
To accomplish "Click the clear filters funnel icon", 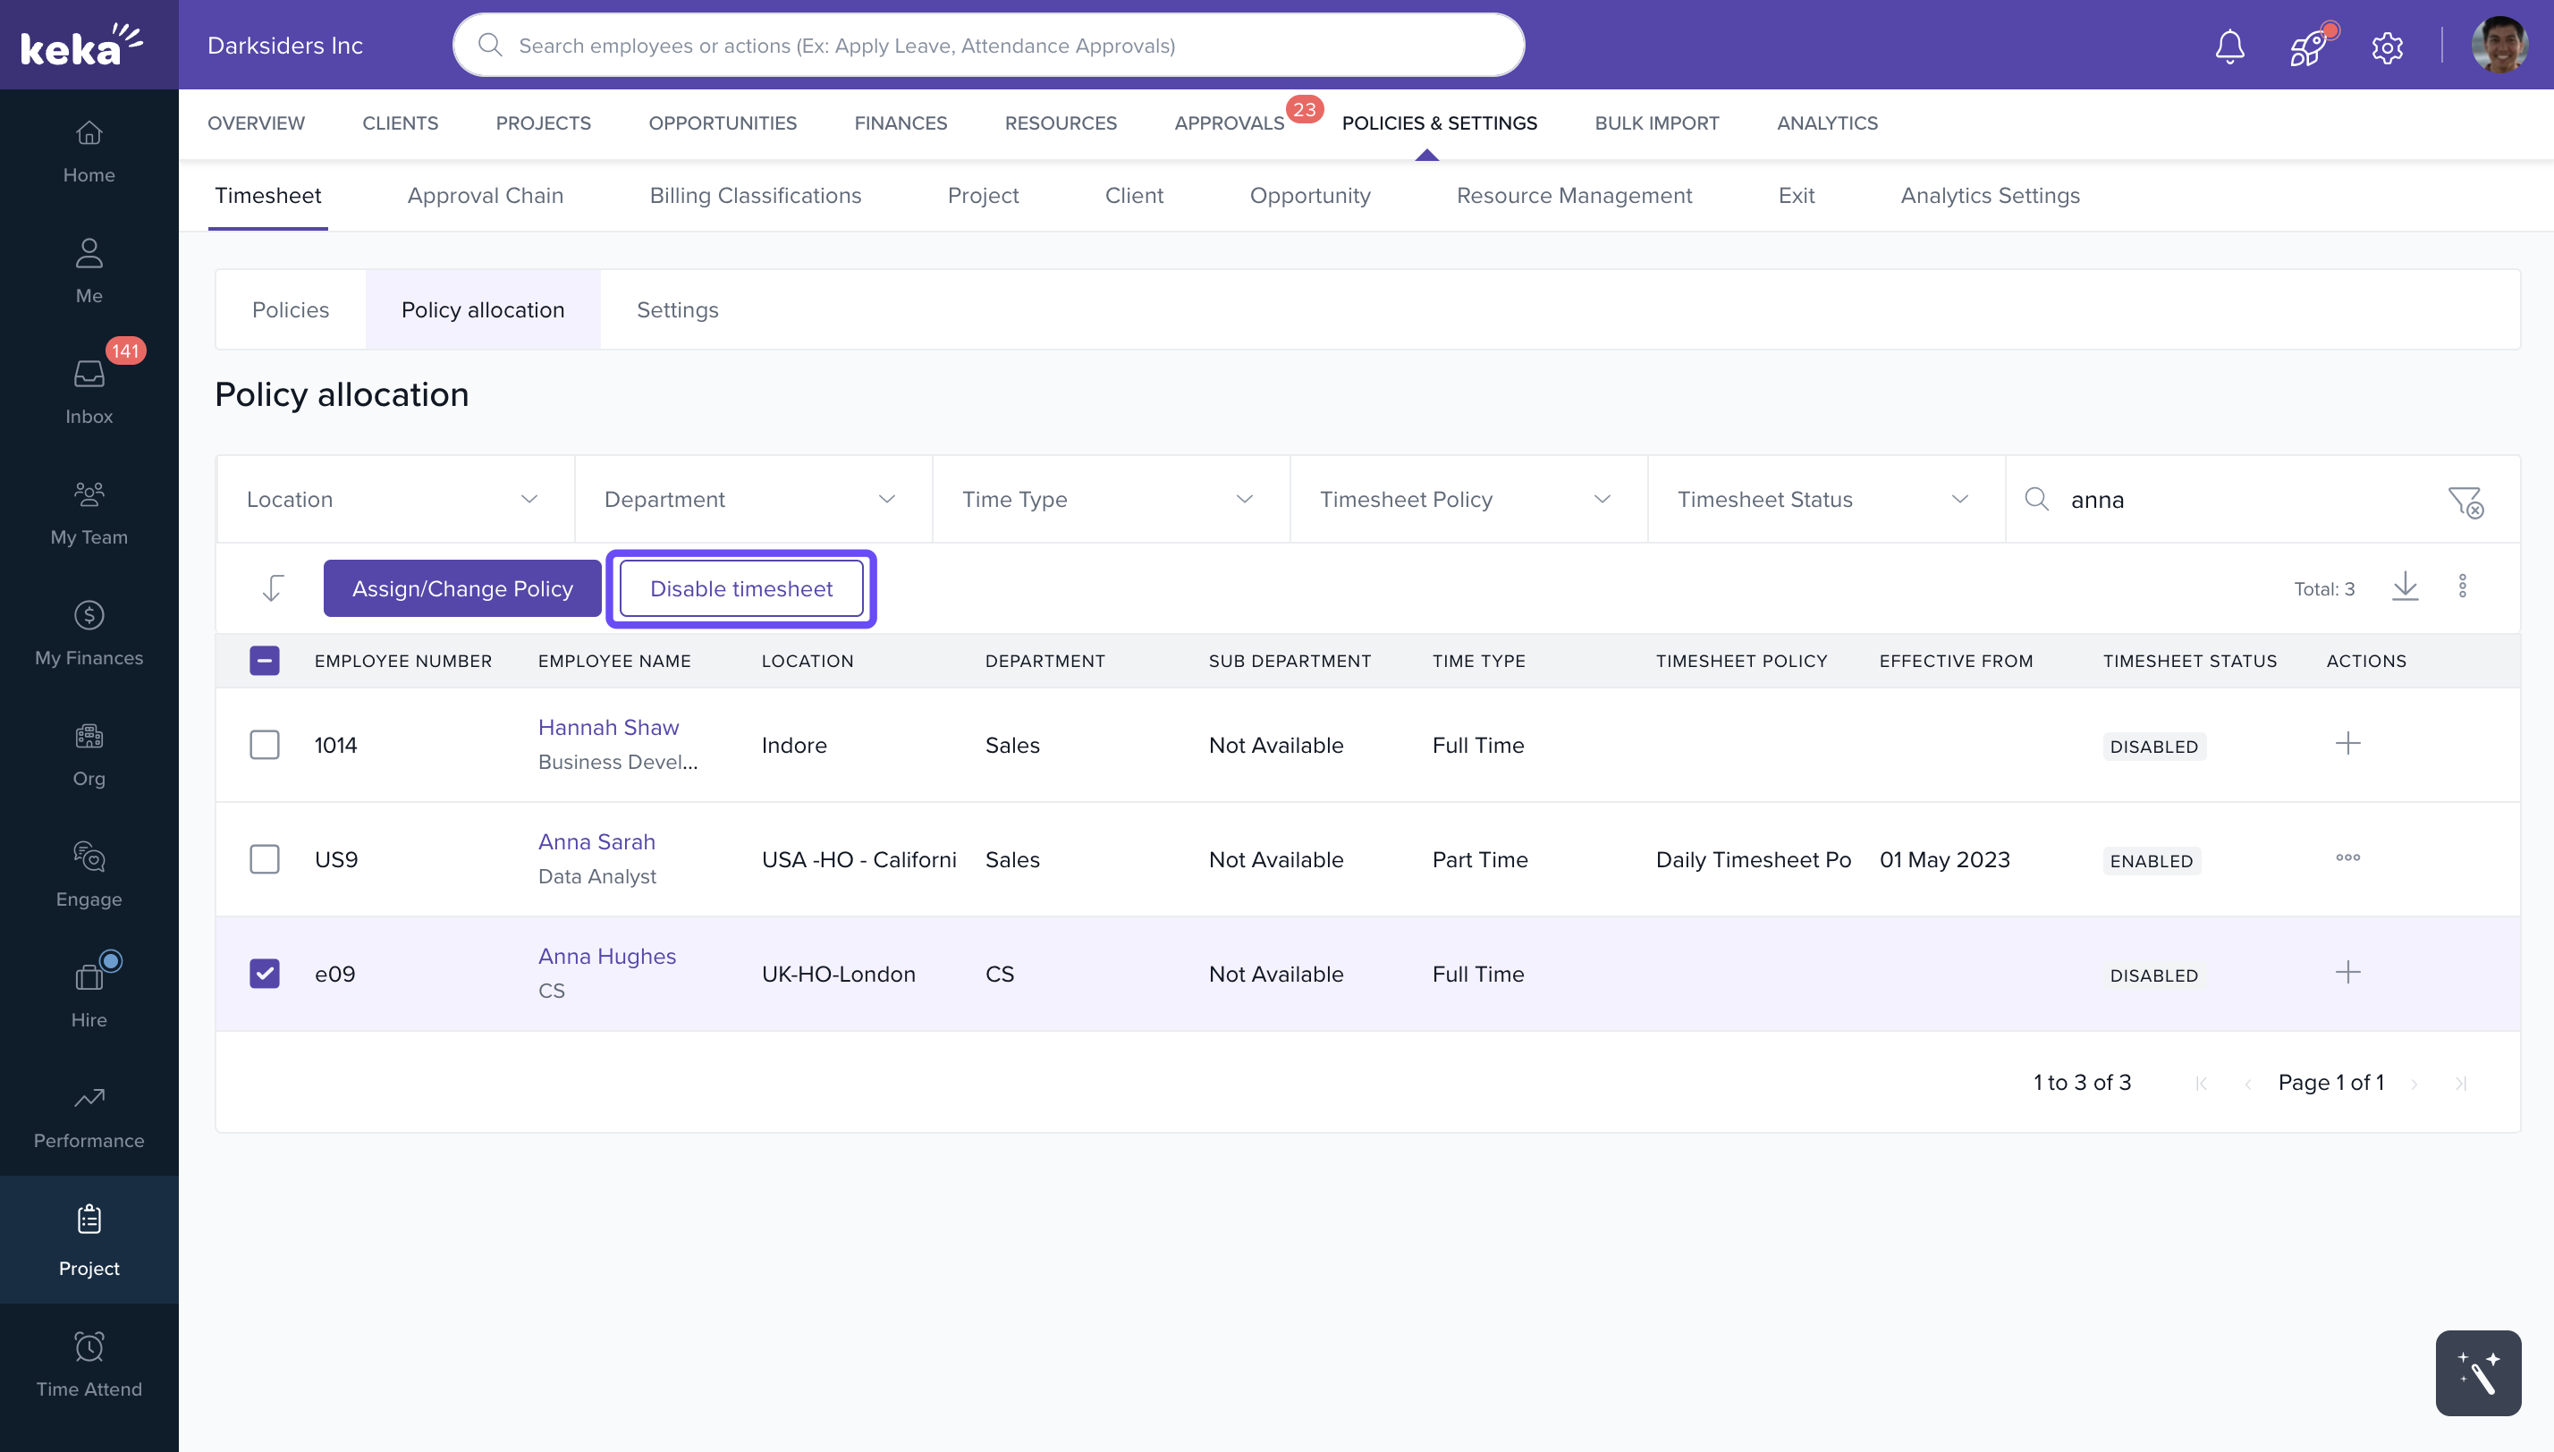I will [x=2465, y=501].
